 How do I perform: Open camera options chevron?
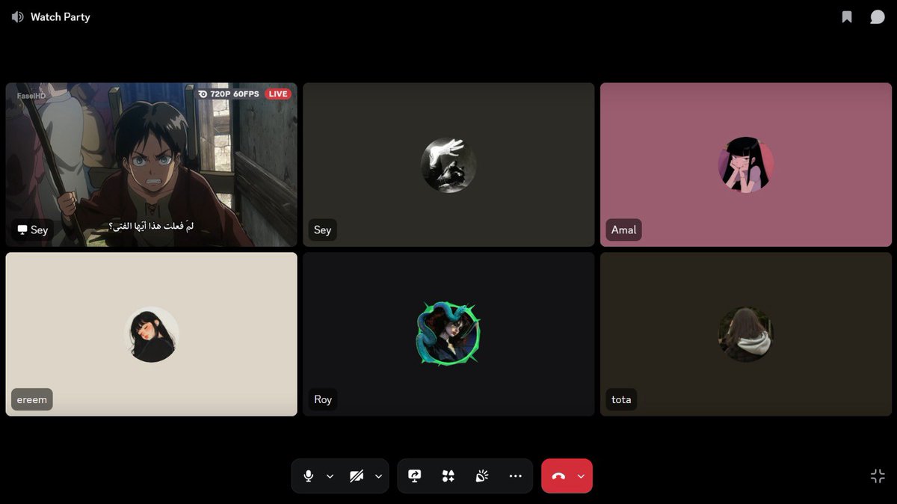[x=378, y=476]
